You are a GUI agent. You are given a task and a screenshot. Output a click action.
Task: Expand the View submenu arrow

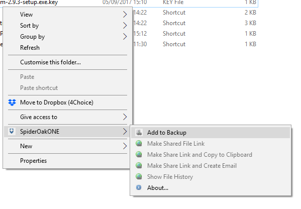click(x=125, y=15)
